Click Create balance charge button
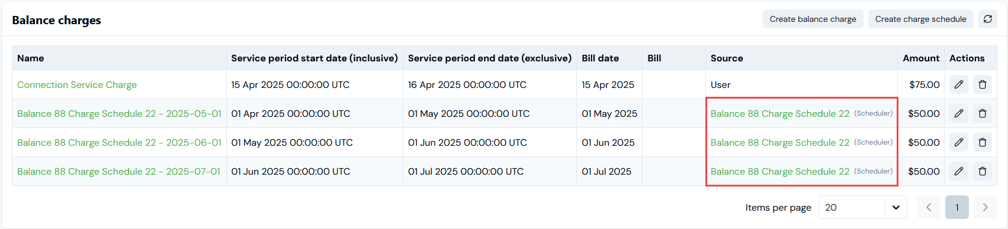The image size is (1008, 229). point(813,19)
